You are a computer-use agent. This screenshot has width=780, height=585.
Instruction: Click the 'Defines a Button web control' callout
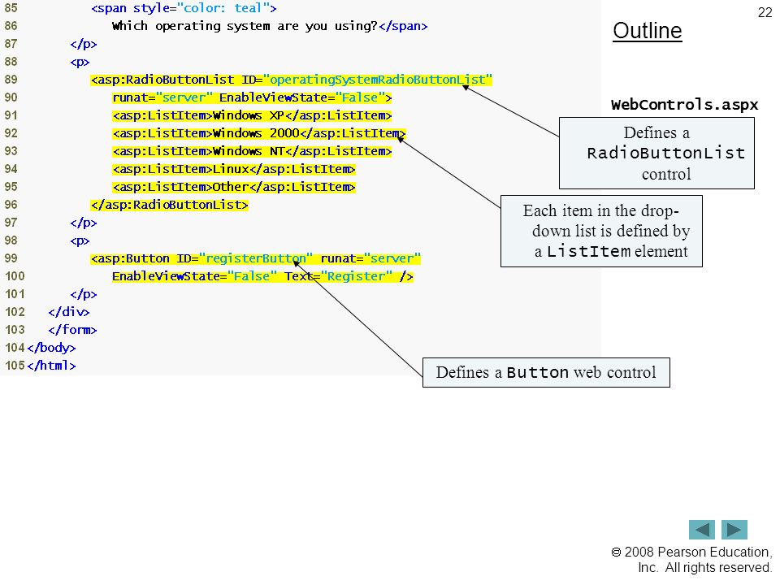546,373
